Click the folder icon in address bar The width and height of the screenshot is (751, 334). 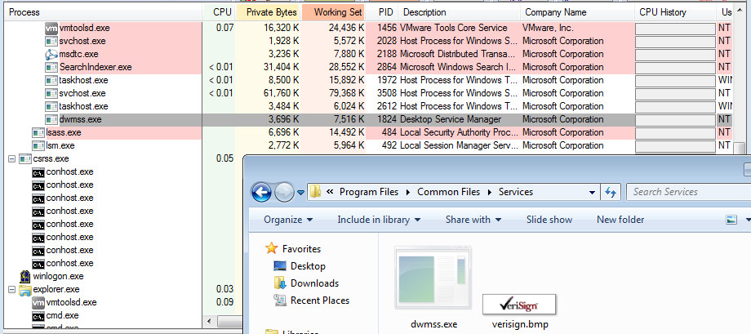click(x=314, y=192)
